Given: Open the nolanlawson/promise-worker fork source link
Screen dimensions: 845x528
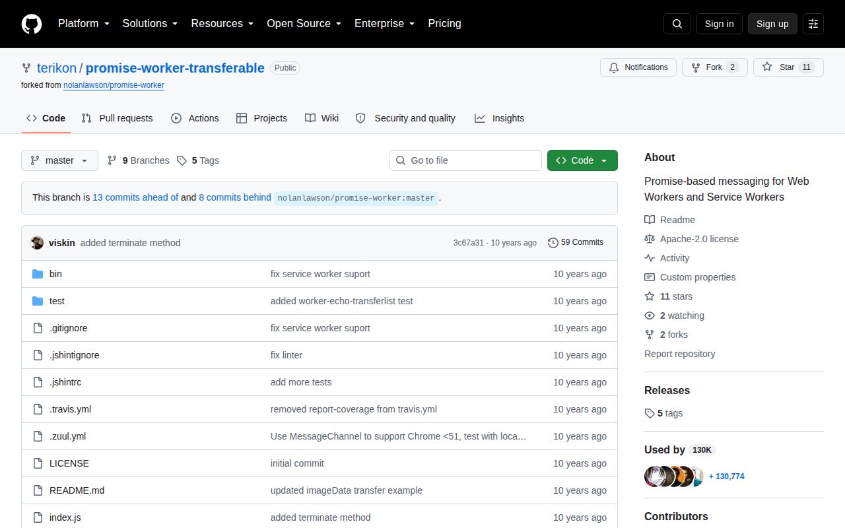Looking at the screenshot, I should point(114,85).
